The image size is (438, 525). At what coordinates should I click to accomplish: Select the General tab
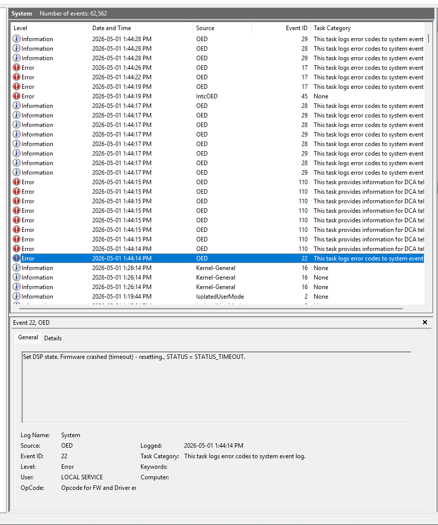pyautogui.click(x=28, y=337)
